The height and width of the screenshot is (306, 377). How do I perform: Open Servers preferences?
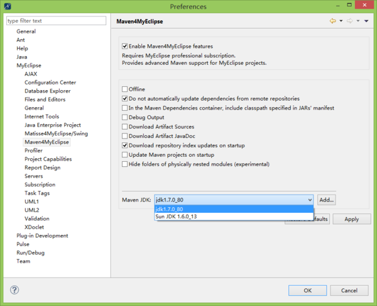(x=34, y=176)
